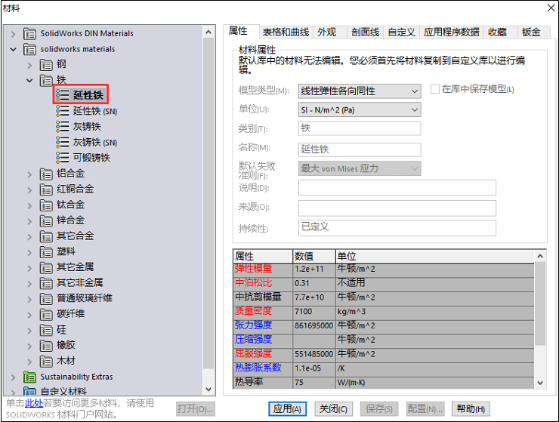The height and width of the screenshot is (422, 559).
Task: Expand the Sustainability Extras node
Action: pyautogui.click(x=13, y=377)
